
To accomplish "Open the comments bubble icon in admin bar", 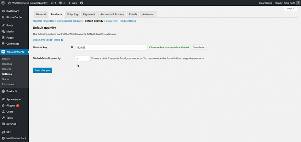I will 61,3.
